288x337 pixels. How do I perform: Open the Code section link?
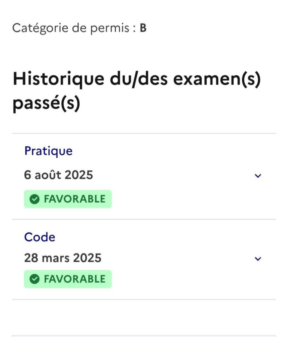40,237
